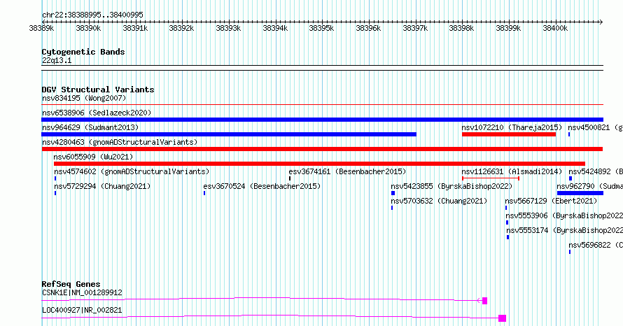This screenshot has width=623, height=326.
Task: Open nsv5703632 (Chuang2021) variant label
Action: click(x=439, y=201)
